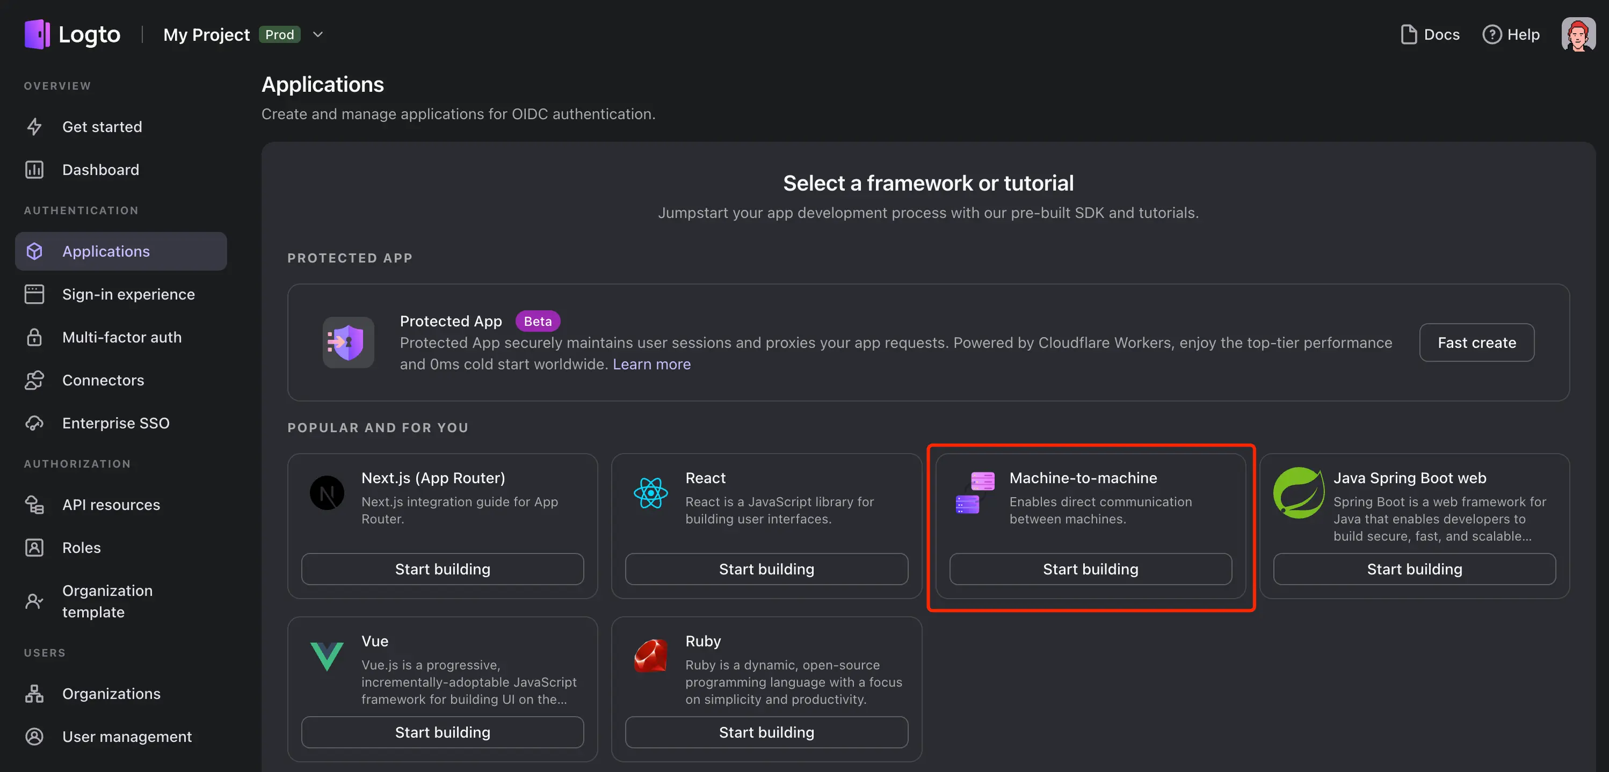Click the React atom logo
The width and height of the screenshot is (1609, 772).
tap(650, 493)
